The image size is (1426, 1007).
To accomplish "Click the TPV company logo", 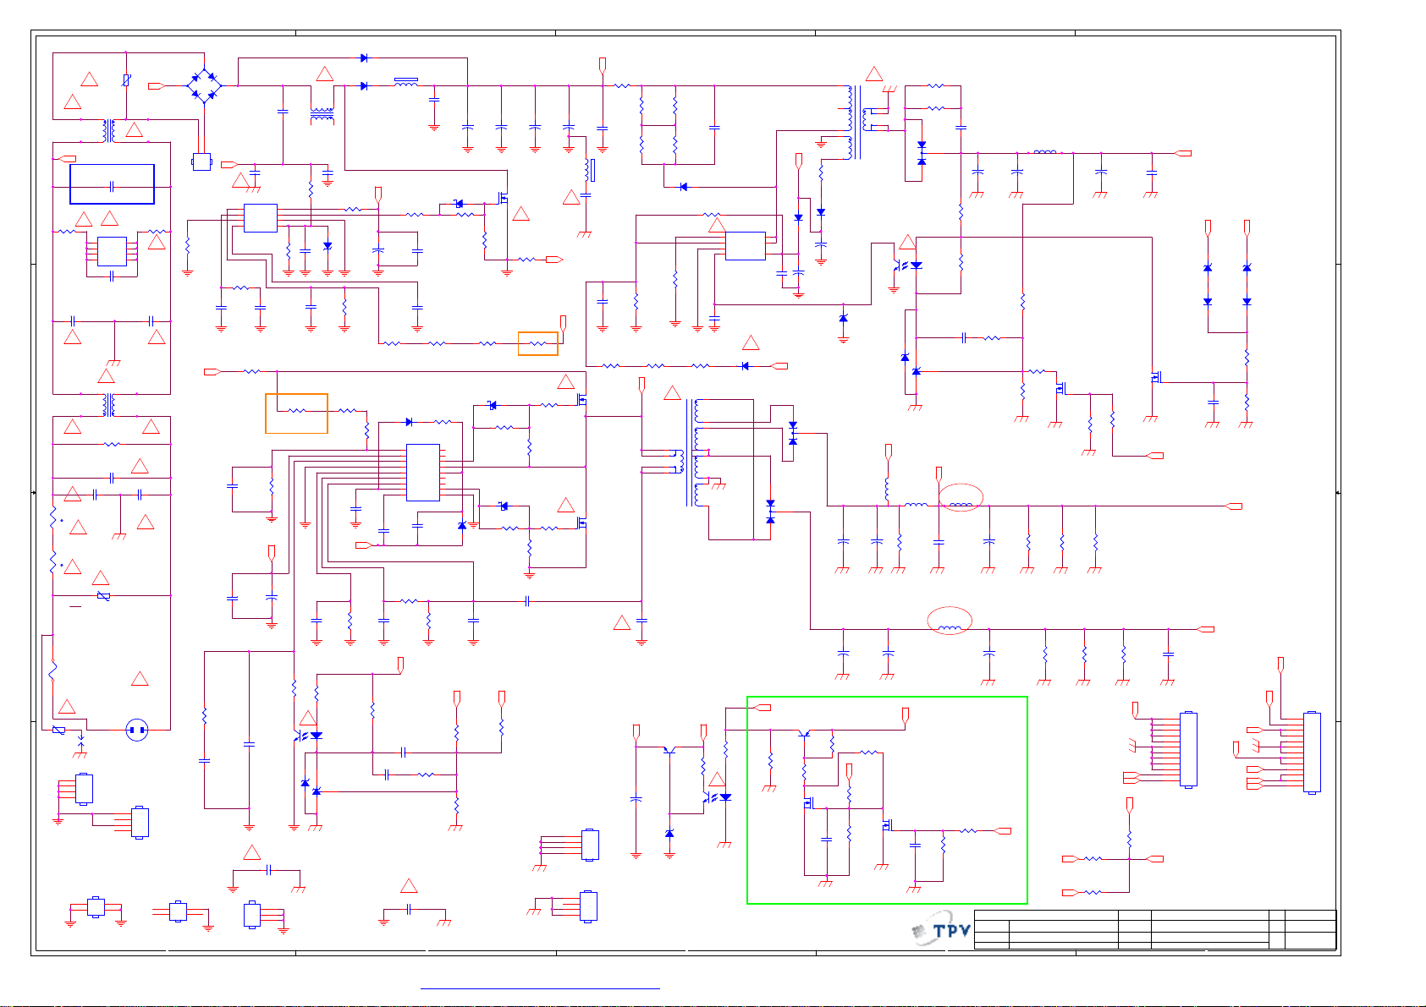I will tap(941, 929).
